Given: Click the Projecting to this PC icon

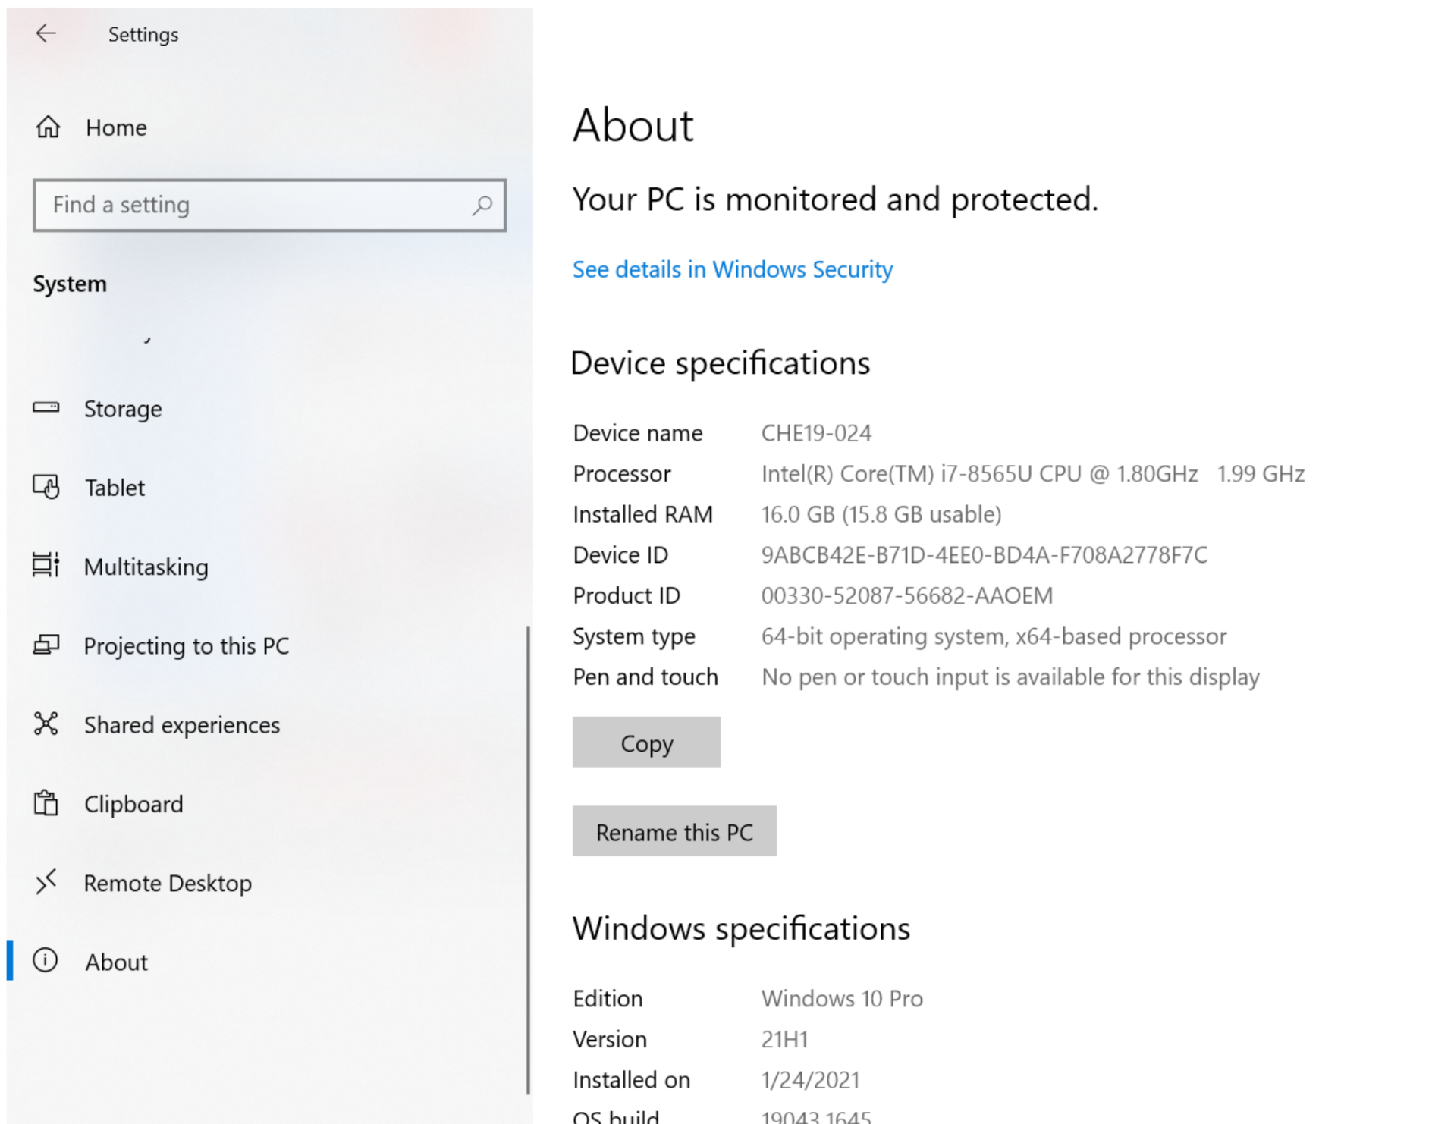Looking at the screenshot, I should [46, 645].
